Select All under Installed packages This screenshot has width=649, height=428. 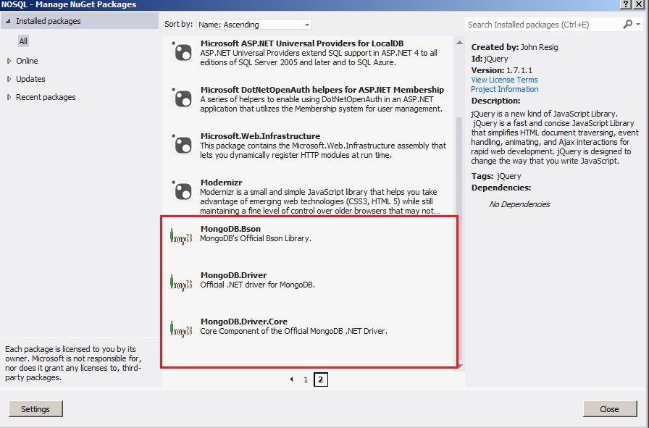pos(24,41)
